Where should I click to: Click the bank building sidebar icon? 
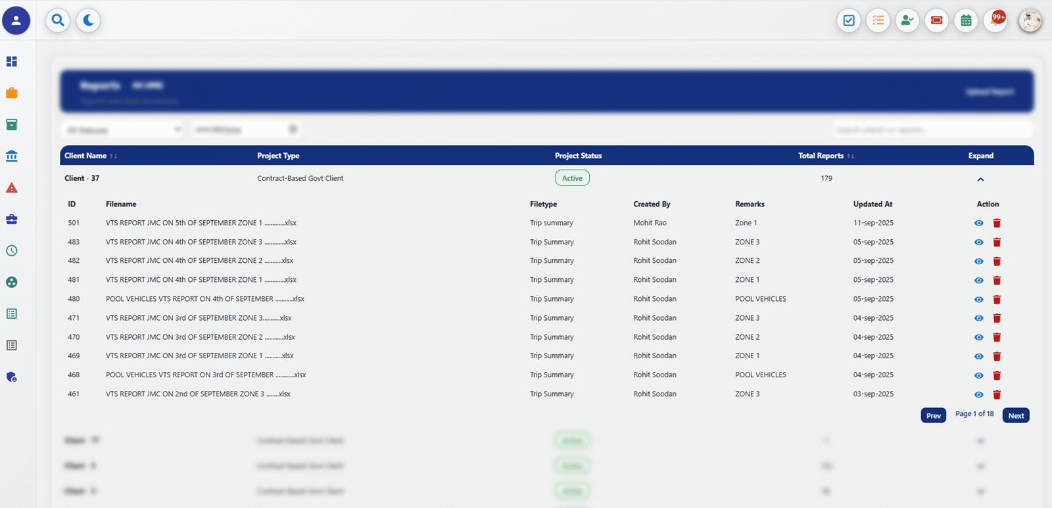pos(12,156)
